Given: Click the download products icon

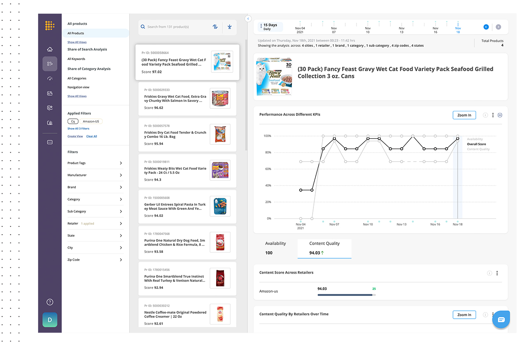Looking at the screenshot, I should click(229, 26).
